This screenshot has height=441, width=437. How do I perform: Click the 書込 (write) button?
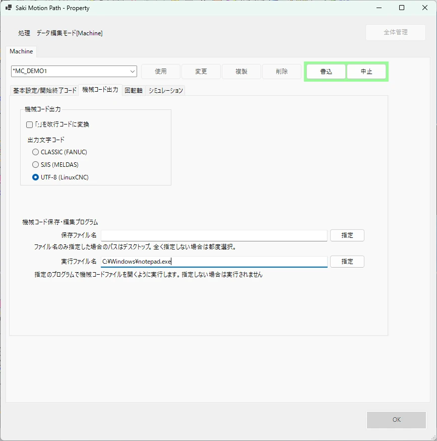(x=326, y=72)
